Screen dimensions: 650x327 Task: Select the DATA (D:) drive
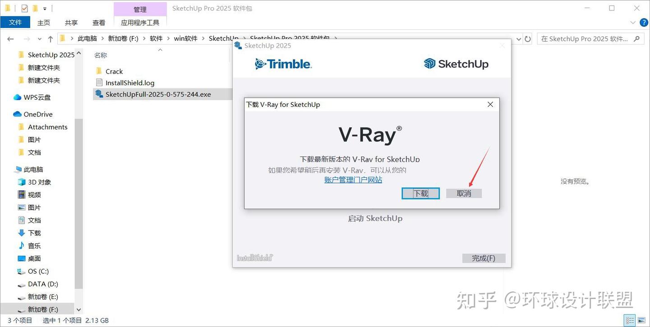(x=37, y=284)
